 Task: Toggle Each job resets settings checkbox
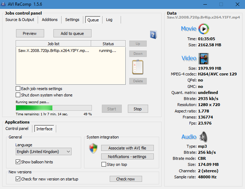pyautogui.click(x=18, y=89)
